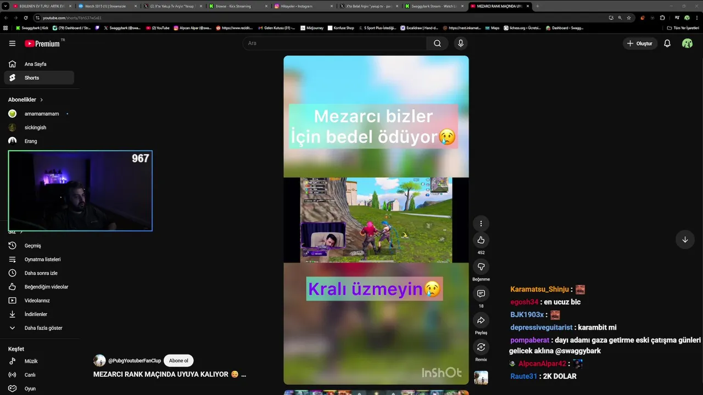The image size is (703, 395).
Task: Pause the playing Short video
Action: point(376,219)
